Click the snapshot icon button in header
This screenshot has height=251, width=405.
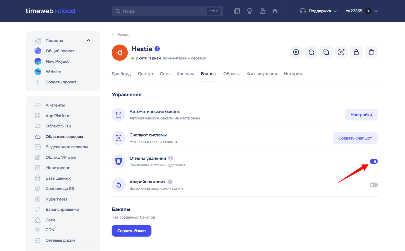(x=341, y=52)
